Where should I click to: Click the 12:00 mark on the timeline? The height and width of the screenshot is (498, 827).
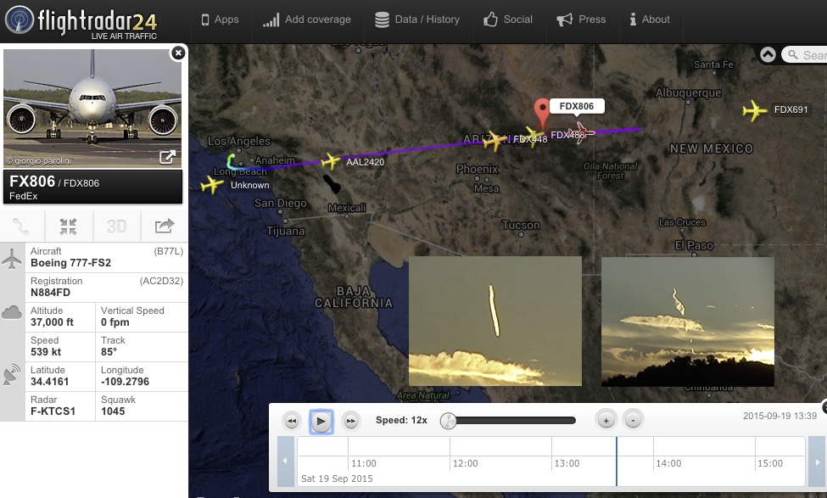pos(465,463)
